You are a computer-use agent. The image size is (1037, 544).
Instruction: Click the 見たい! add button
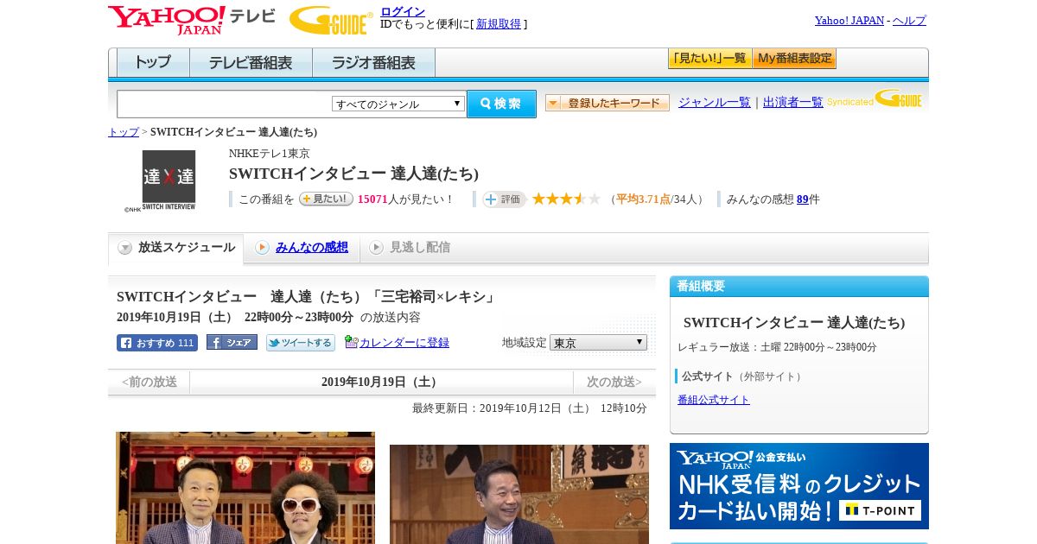[326, 199]
